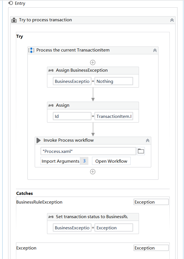Click the Nothing value field

[x=114, y=81]
